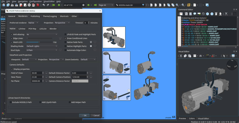Click the Cancel button

tap(95, 115)
